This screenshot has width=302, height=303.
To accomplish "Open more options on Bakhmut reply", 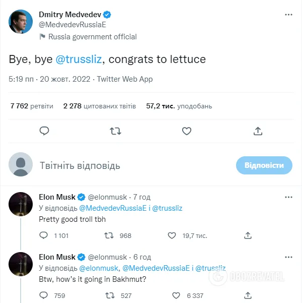I will [288, 257].
